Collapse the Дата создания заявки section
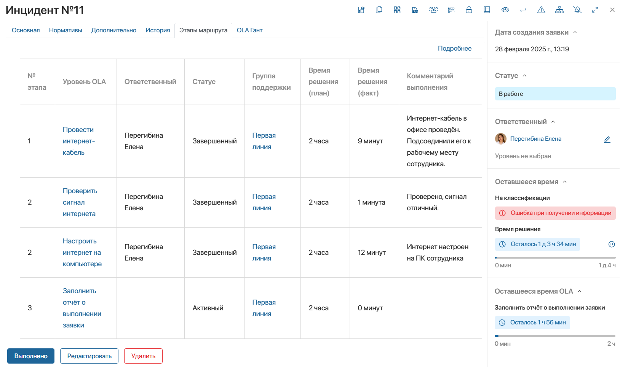The width and height of the screenshot is (620, 367). pyautogui.click(x=575, y=32)
